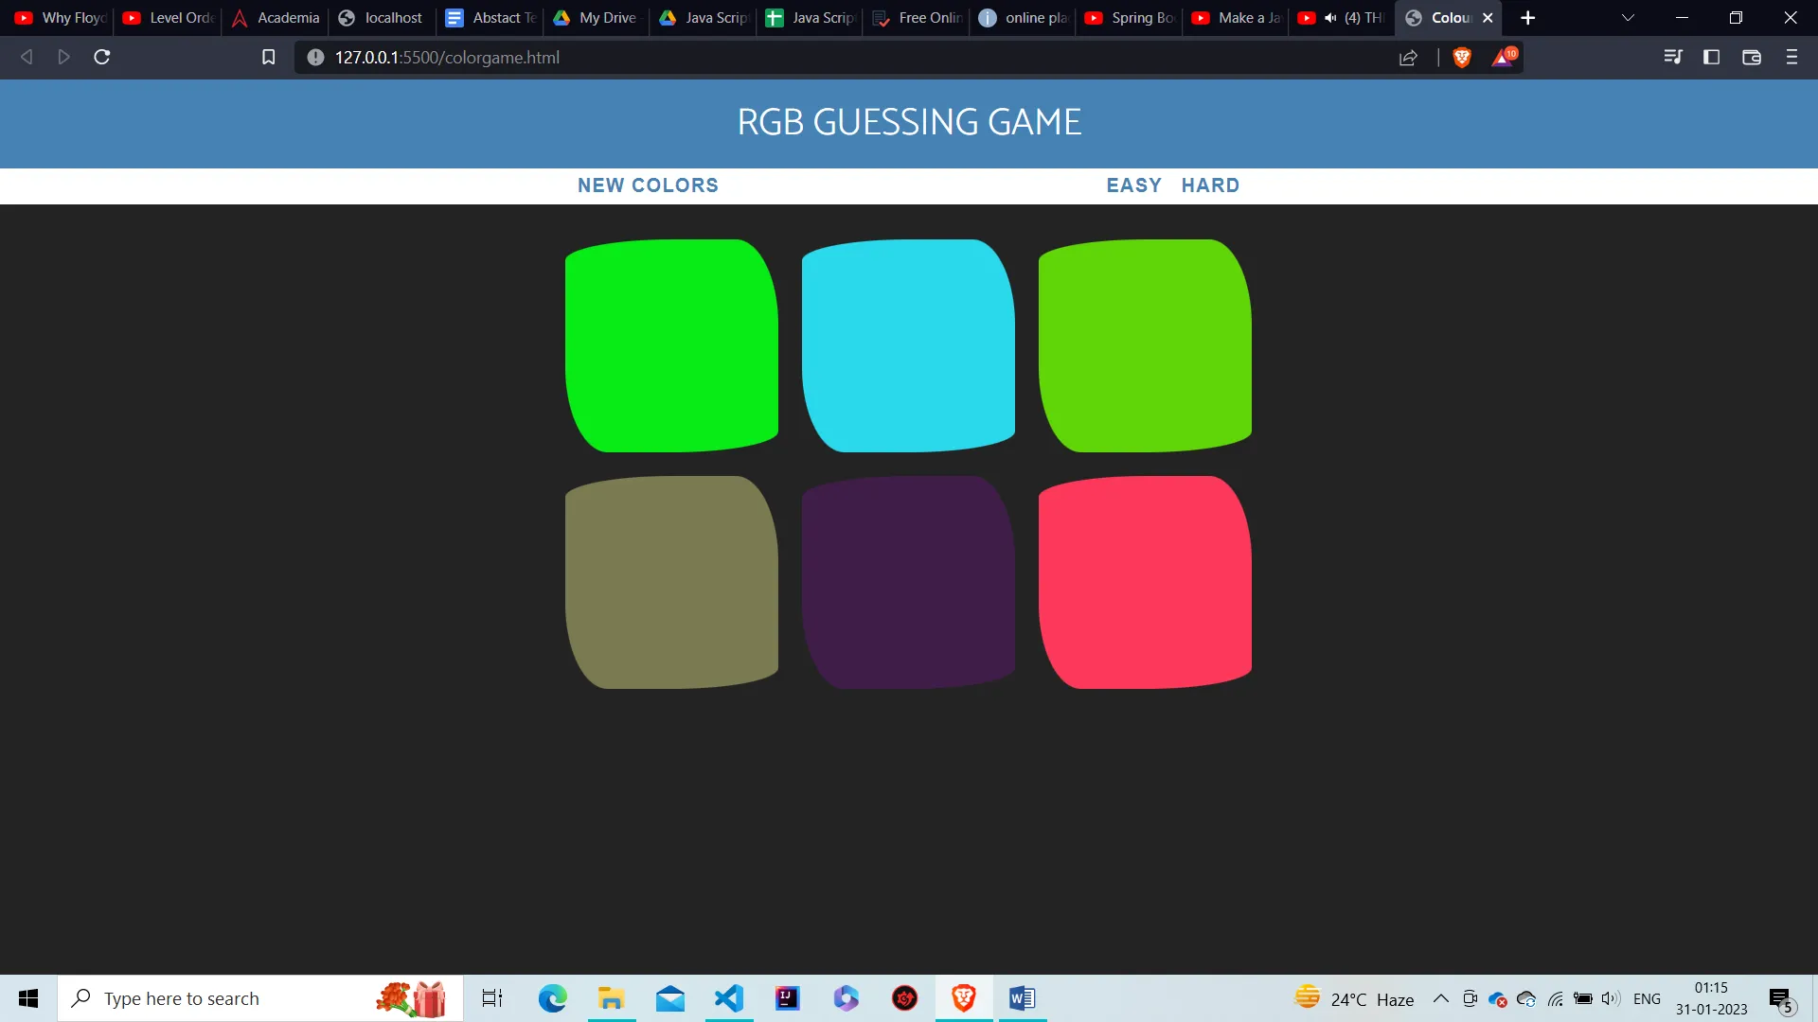Image resolution: width=1818 pixels, height=1022 pixels.
Task: Guess the cyan color square
Action: [907, 344]
